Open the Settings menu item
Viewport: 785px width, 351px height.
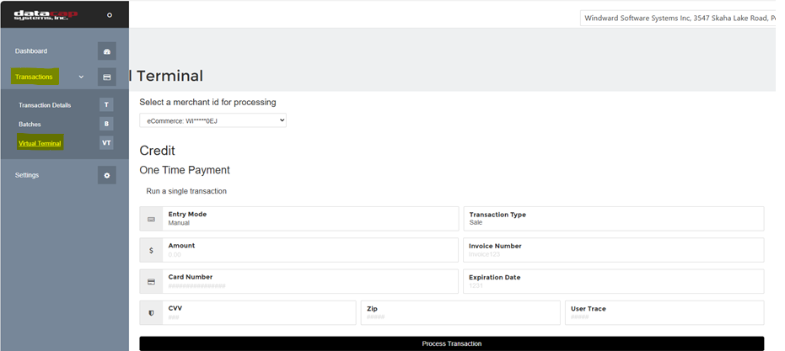pos(26,175)
